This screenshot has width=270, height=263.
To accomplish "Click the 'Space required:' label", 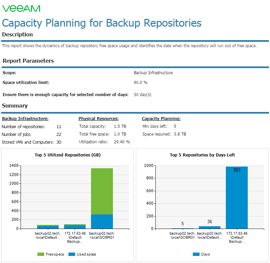I will click(157, 134).
